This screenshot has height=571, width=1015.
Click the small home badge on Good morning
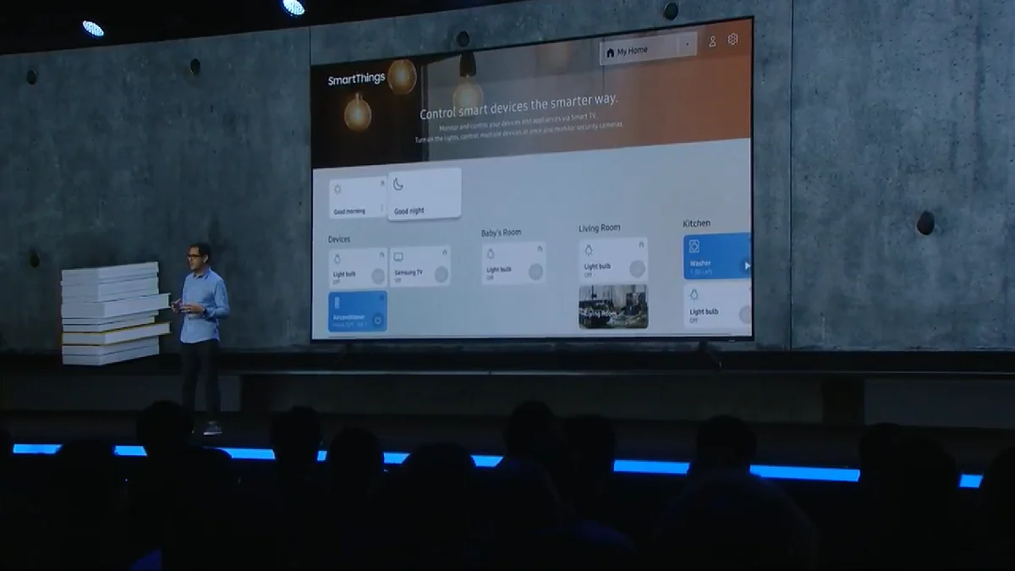pyautogui.click(x=381, y=184)
